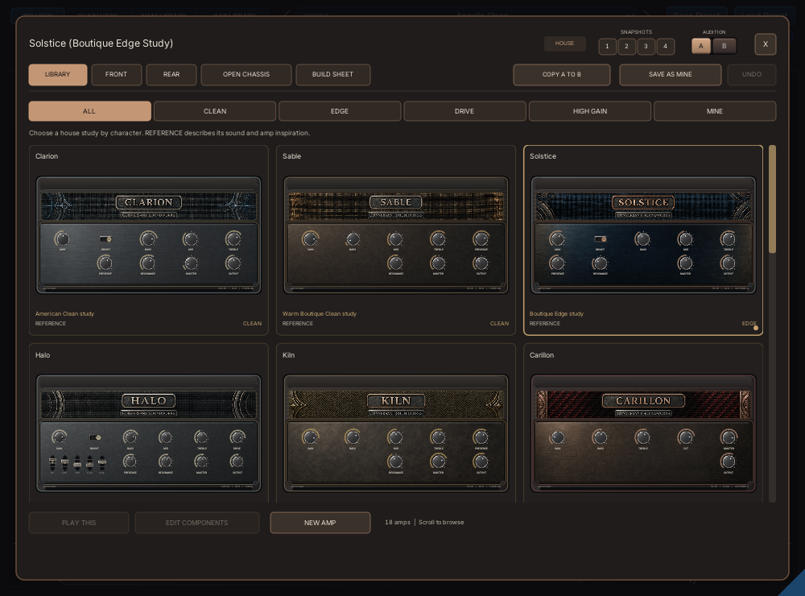Switch audition to slot B
Screen dimensions: 805x596
pos(724,46)
